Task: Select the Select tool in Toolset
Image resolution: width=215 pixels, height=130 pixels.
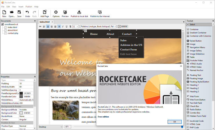Action: (x=199, y=25)
